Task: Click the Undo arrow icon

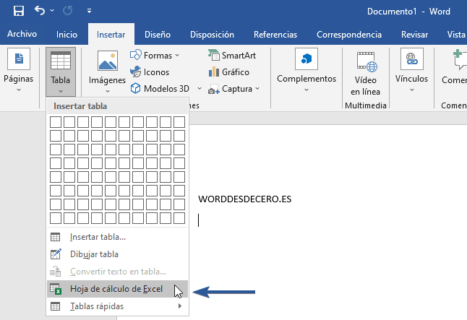Action: (x=40, y=10)
